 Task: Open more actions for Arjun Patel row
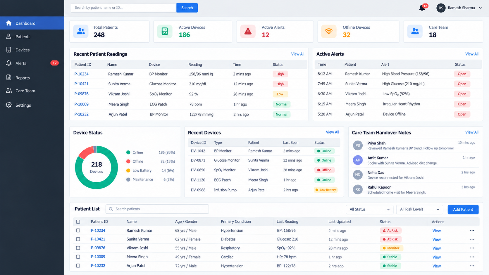(472, 266)
